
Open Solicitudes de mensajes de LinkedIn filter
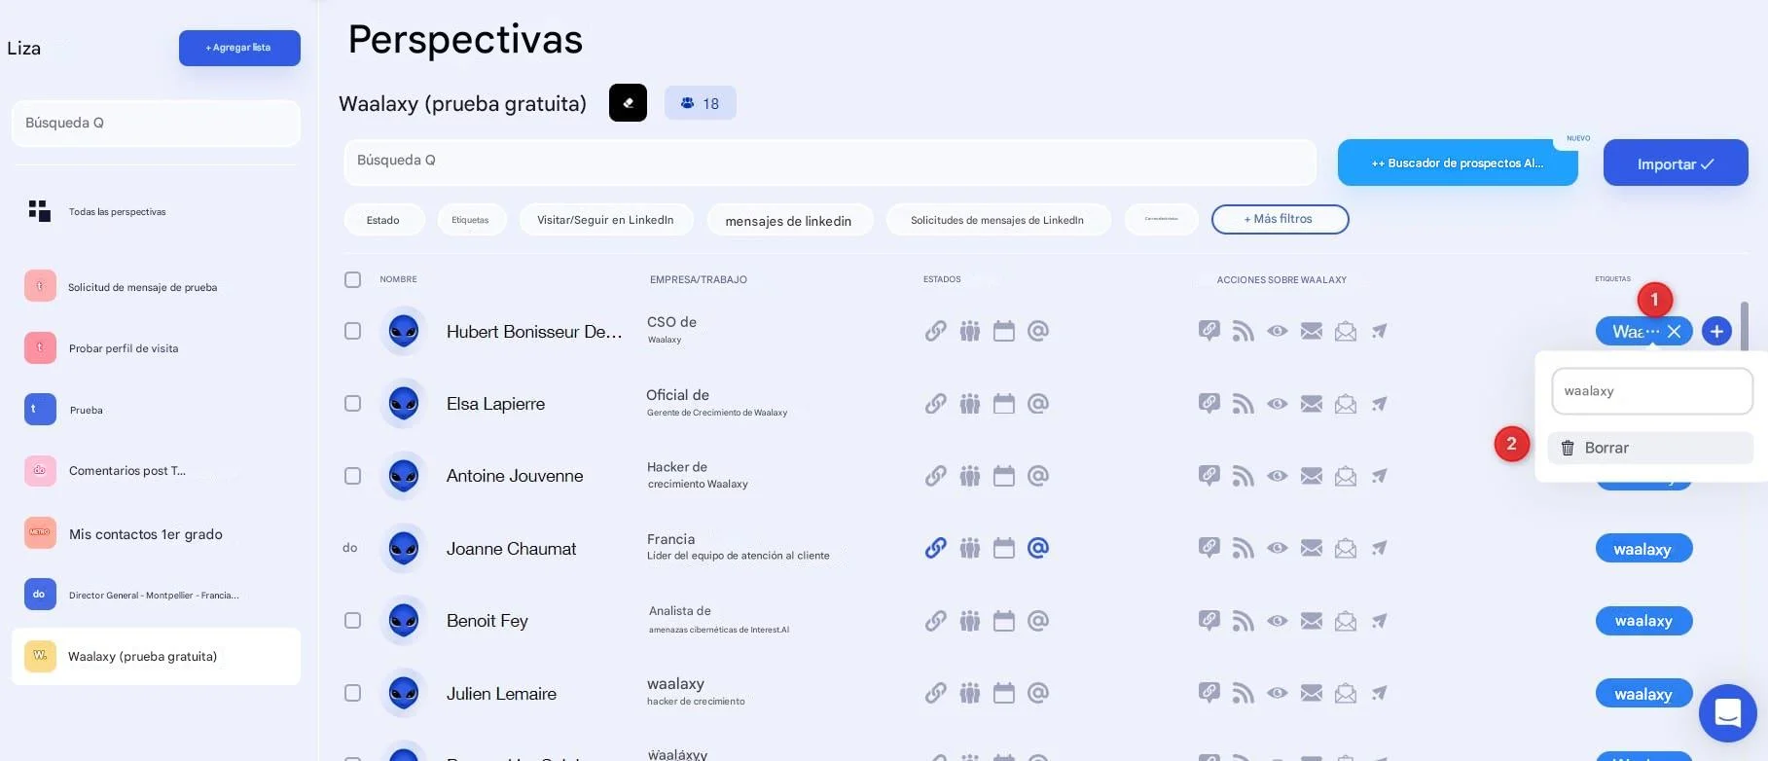997,220
